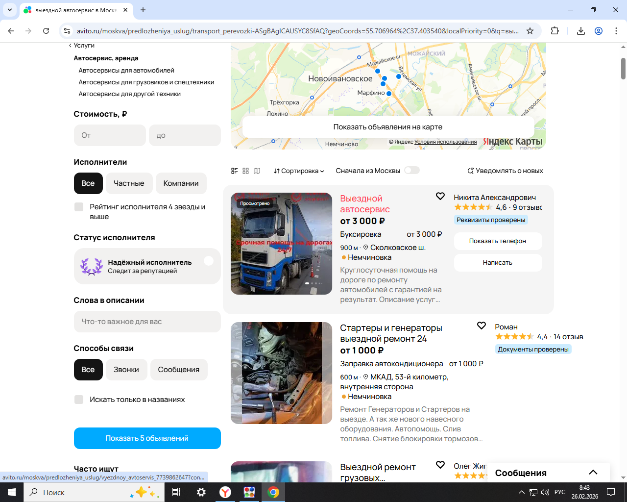Click Показать 5 объявлений button

coord(147,438)
